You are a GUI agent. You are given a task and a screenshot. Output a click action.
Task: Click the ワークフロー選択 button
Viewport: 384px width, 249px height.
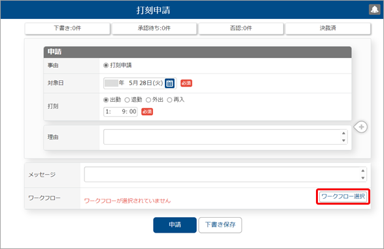pyautogui.click(x=343, y=196)
